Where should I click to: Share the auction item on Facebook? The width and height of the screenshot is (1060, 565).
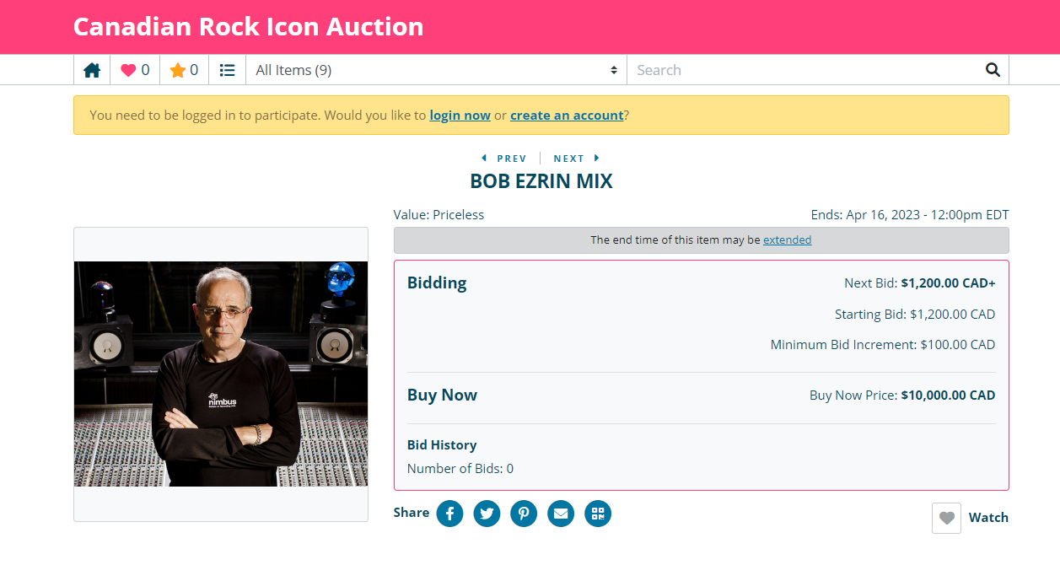449,514
